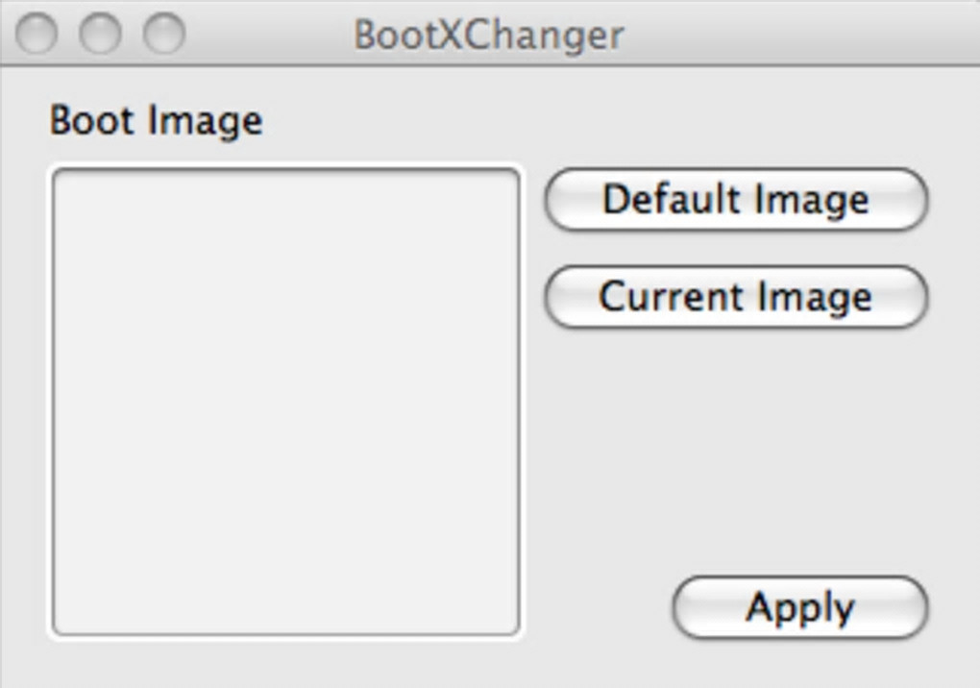The width and height of the screenshot is (980, 688).
Task: Click the Current Image button
Action: click(x=736, y=297)
